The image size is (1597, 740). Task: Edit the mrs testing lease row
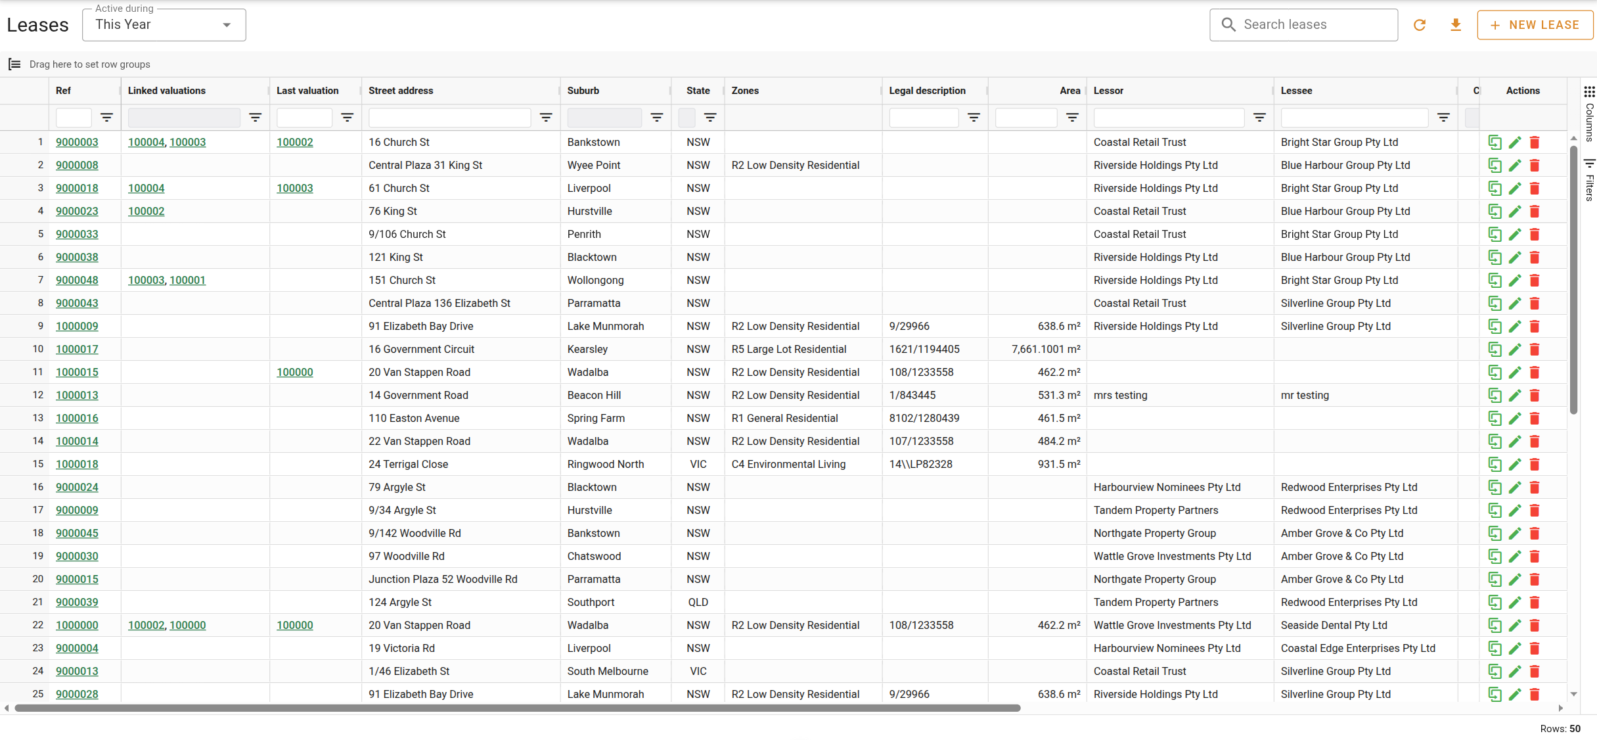[x=1515, y=395]
